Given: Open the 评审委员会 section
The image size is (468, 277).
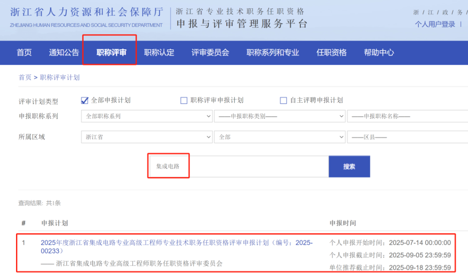Looking at the screenshot, I should [209, 52].
